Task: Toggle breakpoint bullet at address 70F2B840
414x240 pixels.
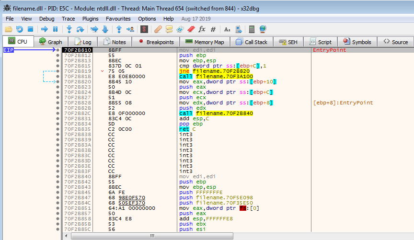Action: (x=57, y=176)
